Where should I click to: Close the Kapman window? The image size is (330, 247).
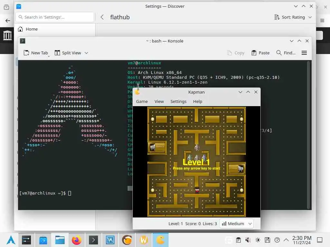[256, 92]
